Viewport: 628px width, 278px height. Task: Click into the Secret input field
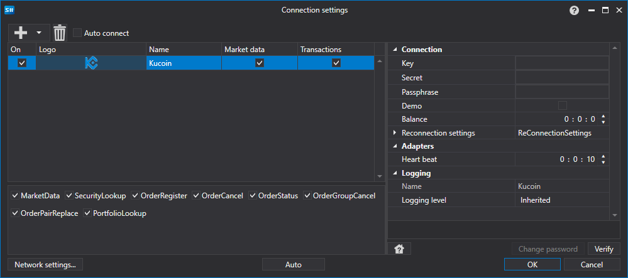coord(562,78)
